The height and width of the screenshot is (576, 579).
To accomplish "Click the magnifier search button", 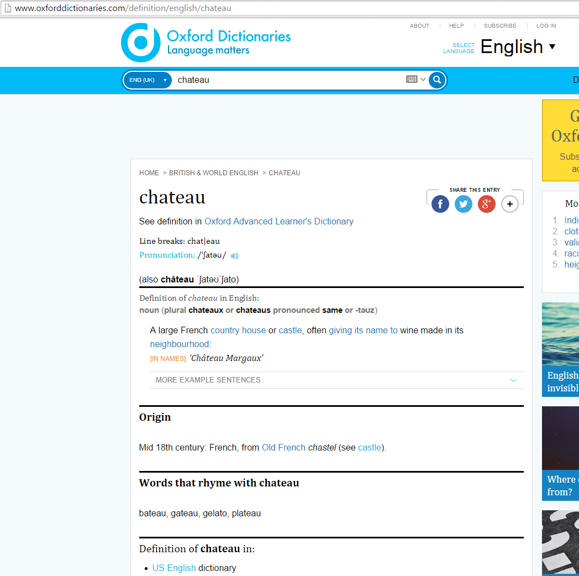I will (x=437, y=80).
